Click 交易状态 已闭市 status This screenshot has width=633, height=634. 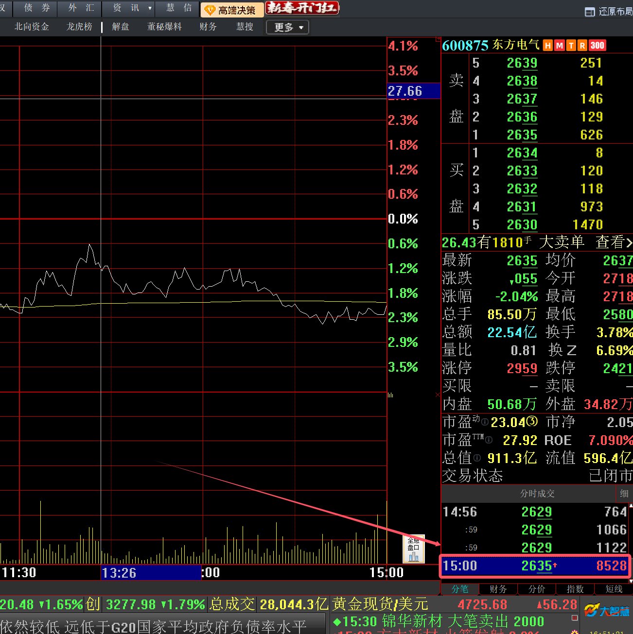537,476
